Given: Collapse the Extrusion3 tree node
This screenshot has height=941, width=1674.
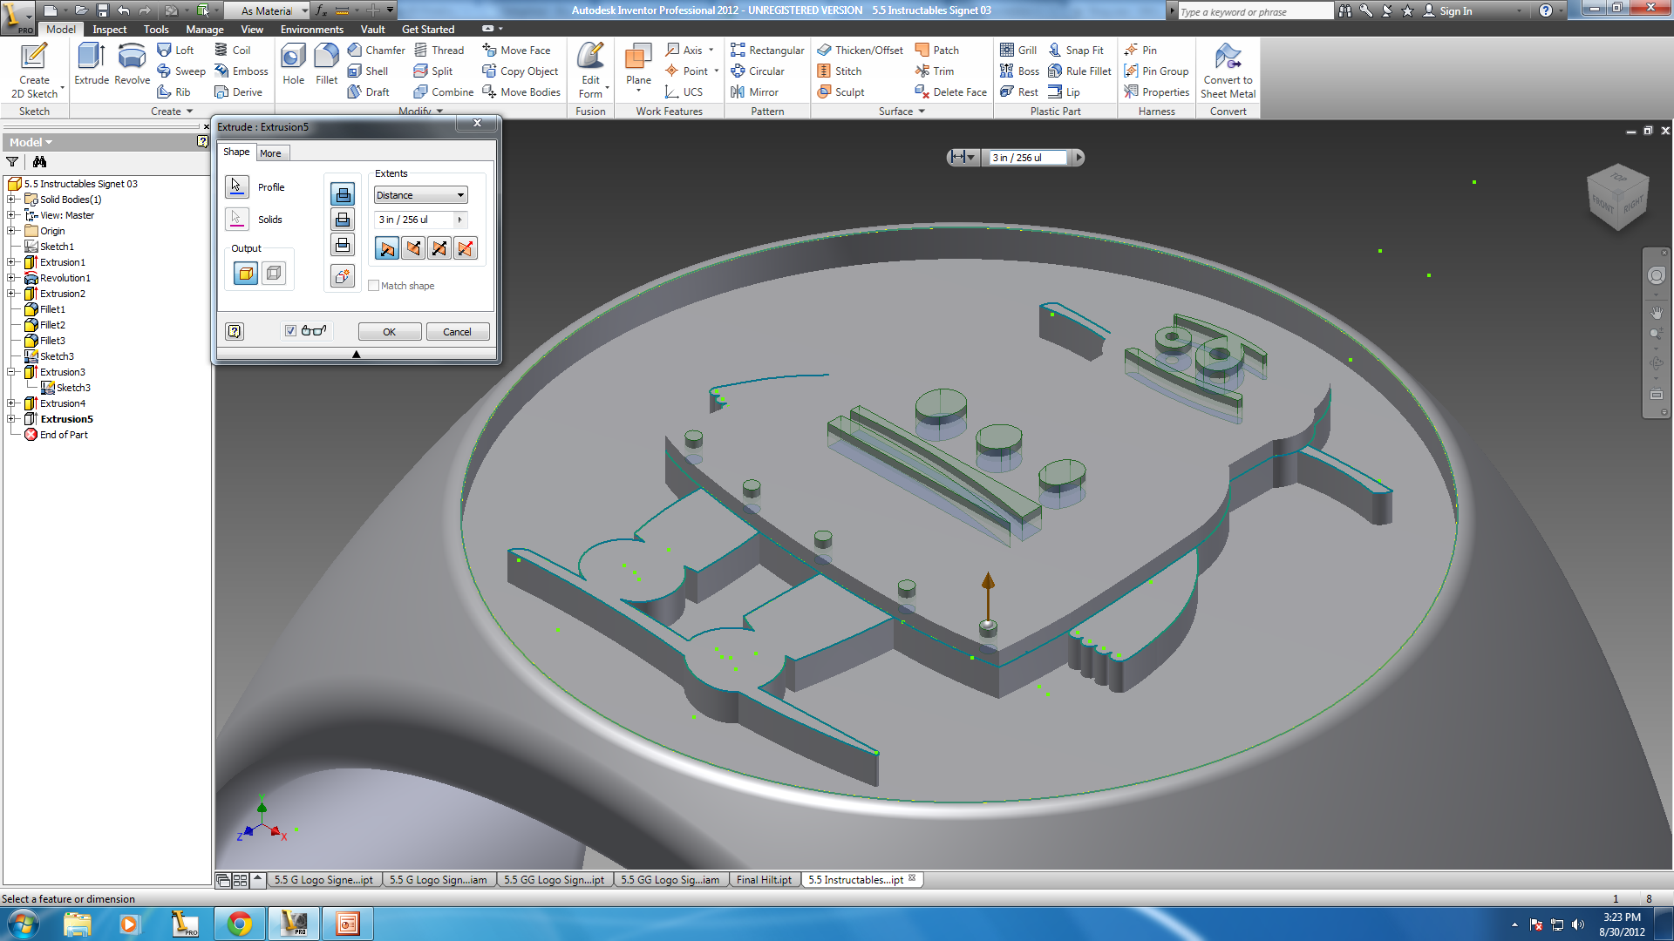Looking at the screenshot, I should 11,372.
